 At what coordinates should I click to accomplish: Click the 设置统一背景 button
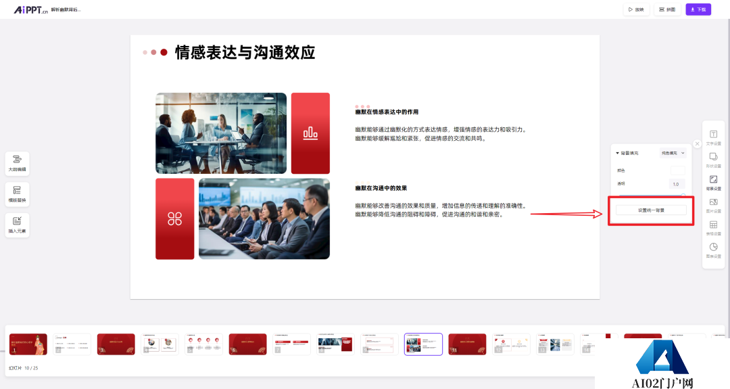[651, 210]
